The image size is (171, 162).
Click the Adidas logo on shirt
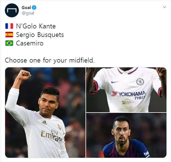(x=44, y=122)
